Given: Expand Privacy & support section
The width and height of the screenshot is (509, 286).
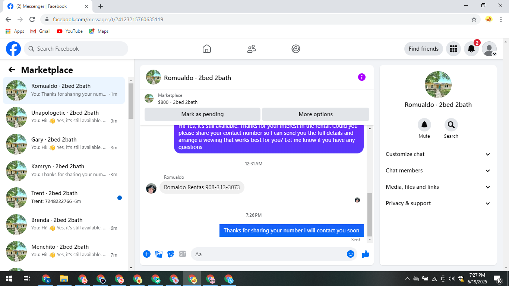Looking at the screenshot, I should (x=438, y=203).
